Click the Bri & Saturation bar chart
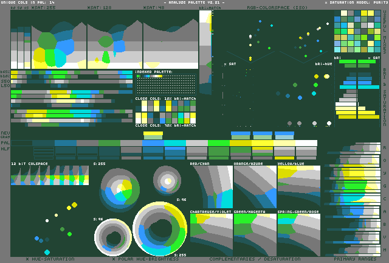Image resolution: width=389 pixels, height=263 pixels. click(357, 88)
